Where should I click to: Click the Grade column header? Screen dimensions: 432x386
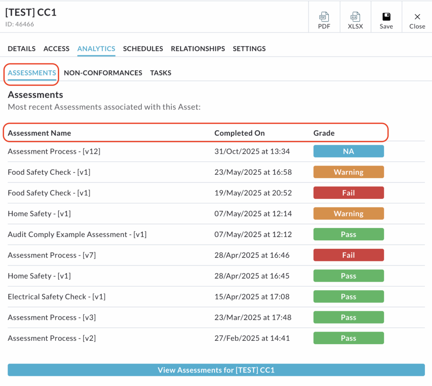pos(324,133)
